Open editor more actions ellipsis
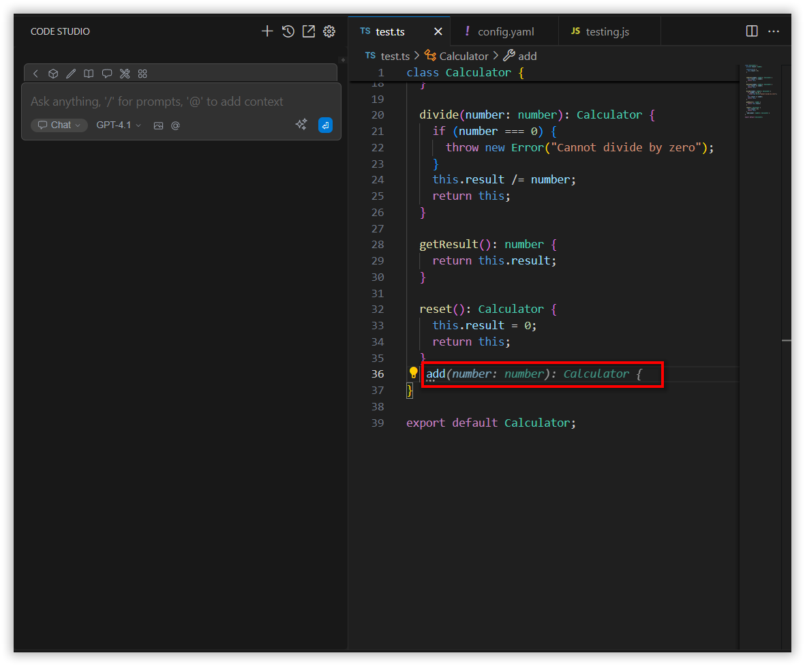 click(x=774, y=31)
